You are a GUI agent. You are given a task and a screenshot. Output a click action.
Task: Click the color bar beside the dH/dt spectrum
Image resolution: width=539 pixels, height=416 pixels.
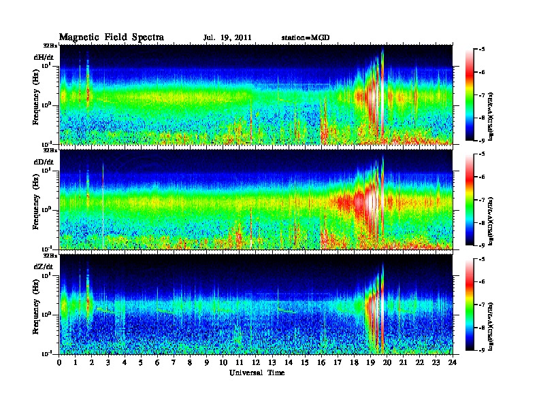coord(470,94)
